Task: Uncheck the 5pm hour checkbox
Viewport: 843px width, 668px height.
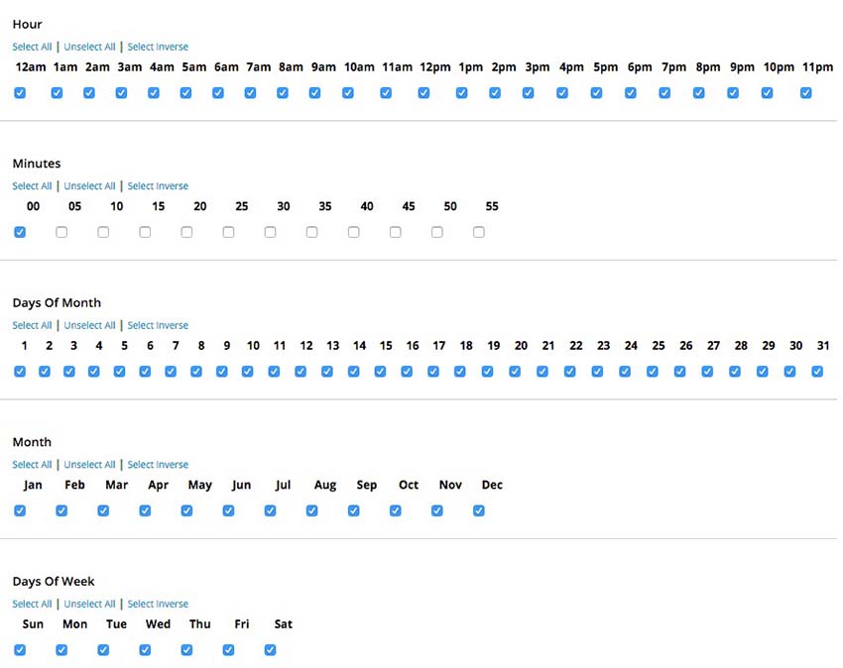Action: tap(596, 93)
